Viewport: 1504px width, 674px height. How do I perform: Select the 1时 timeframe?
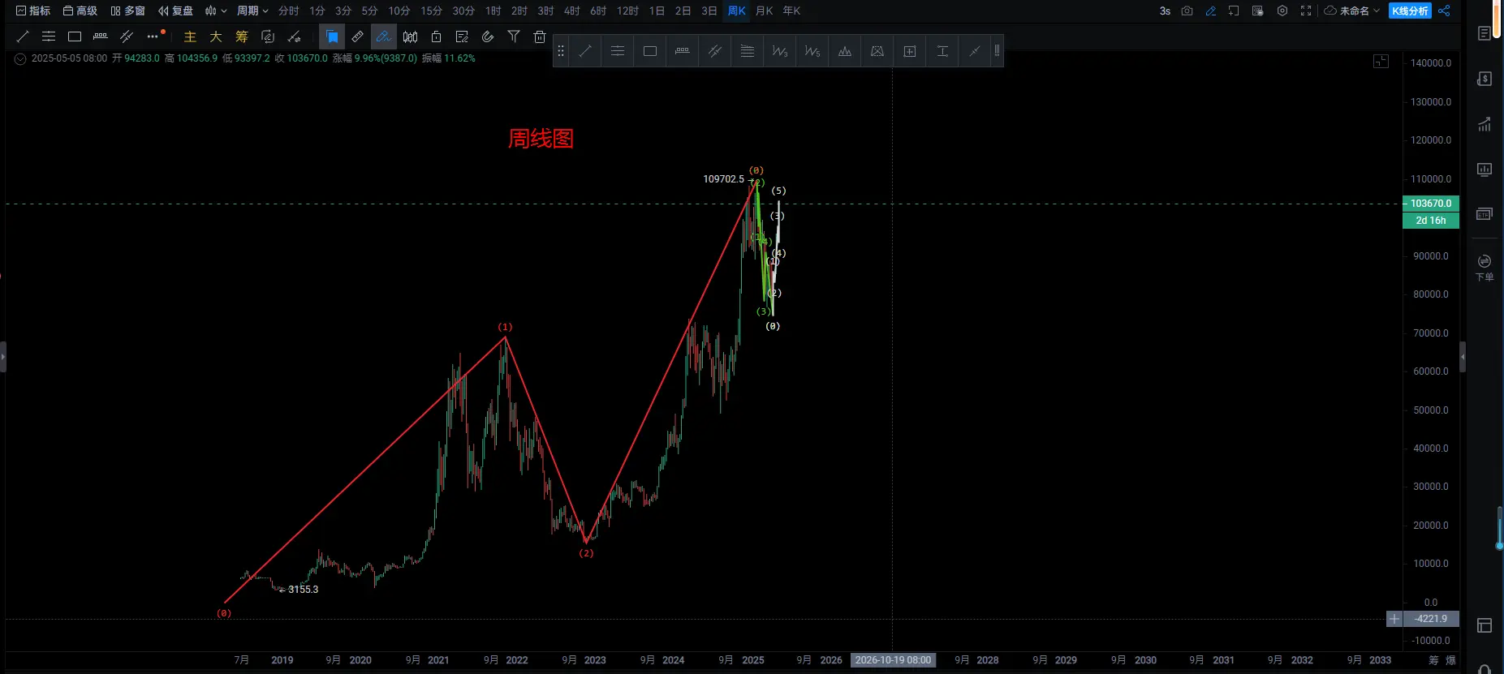[x=493, y=11]
